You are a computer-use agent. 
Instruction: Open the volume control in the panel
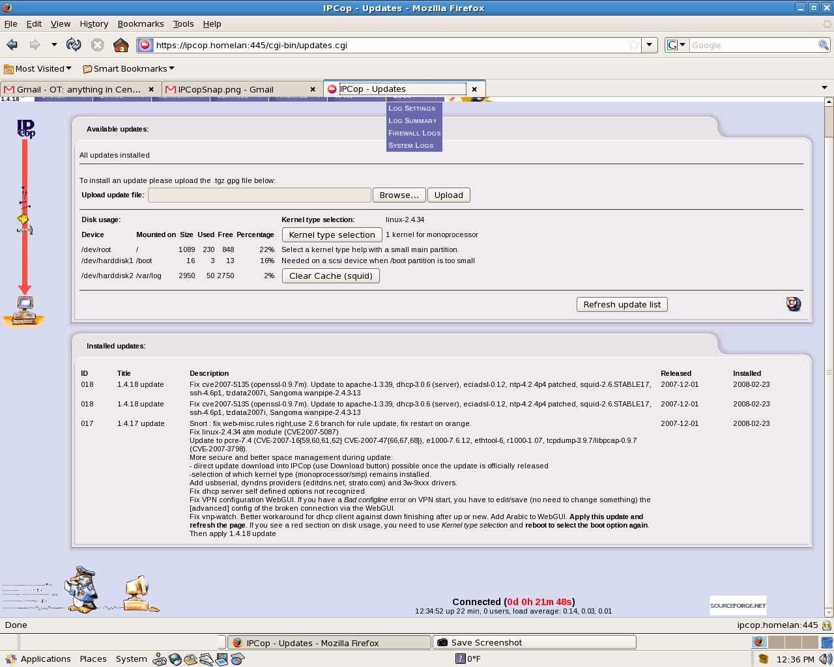coord(826,659)
